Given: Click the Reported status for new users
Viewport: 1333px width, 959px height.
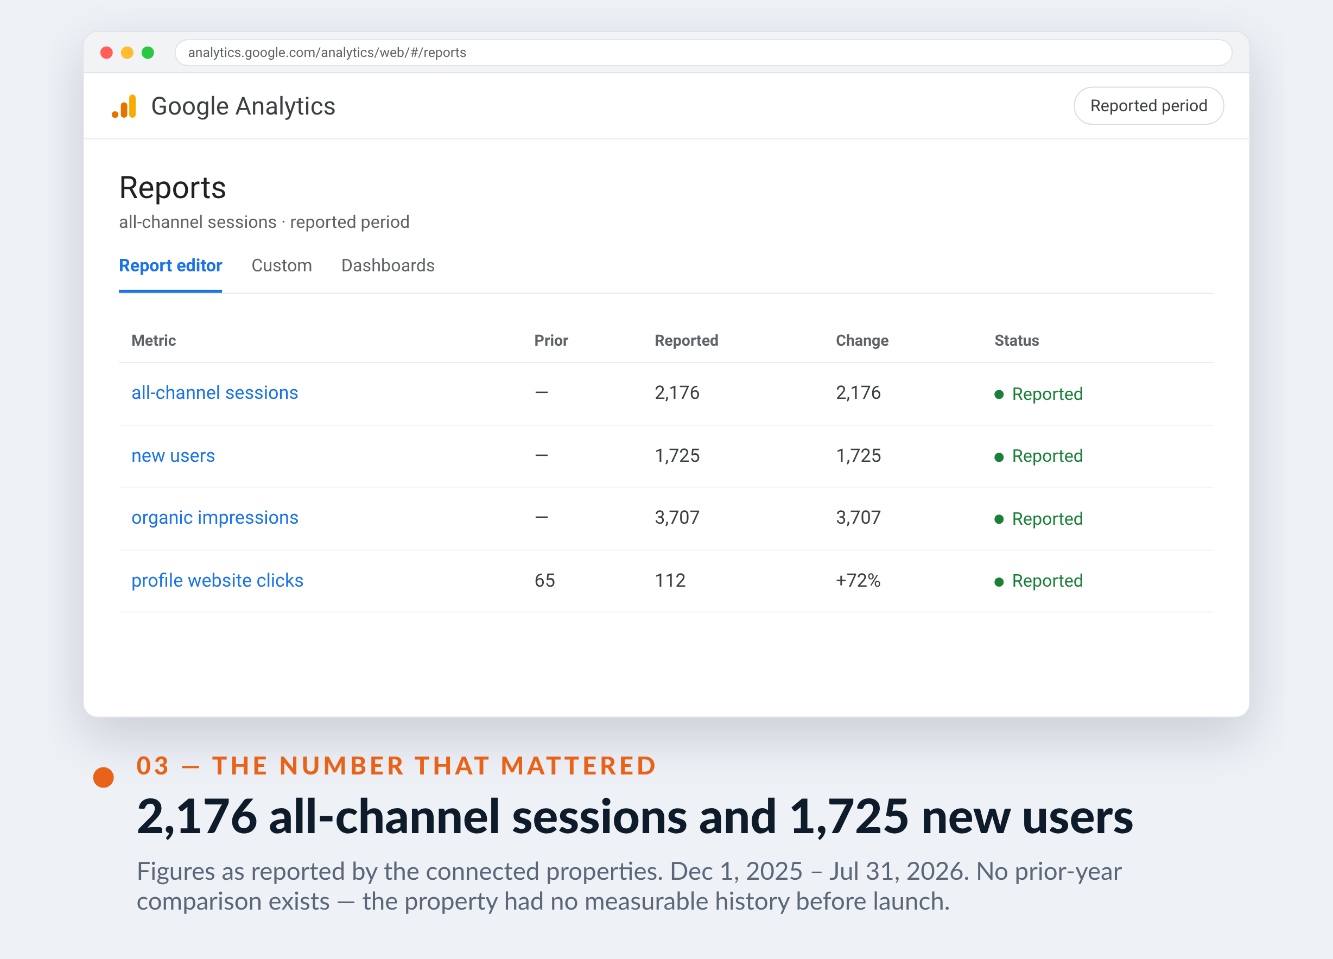Looking at the screenshot, I should coord(1038,456).
